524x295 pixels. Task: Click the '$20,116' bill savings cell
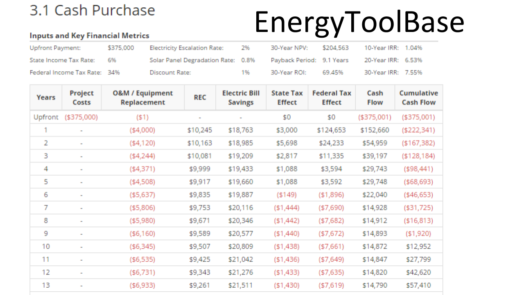[x=241, y=208]
